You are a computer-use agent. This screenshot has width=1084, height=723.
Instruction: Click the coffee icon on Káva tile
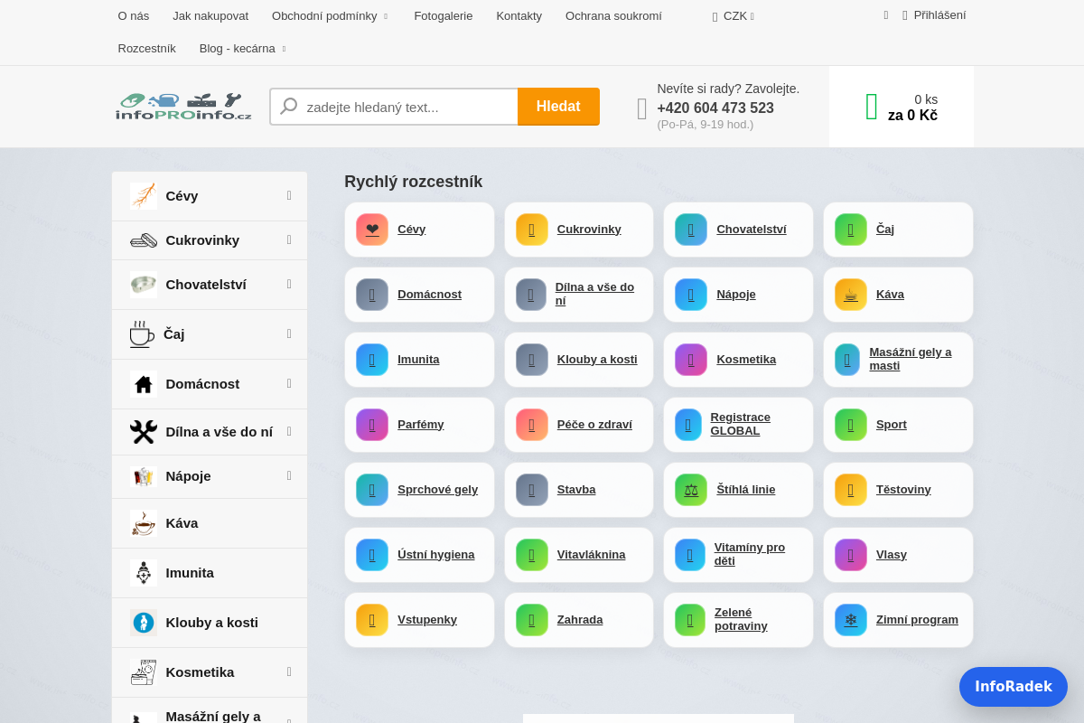(851, 295)
